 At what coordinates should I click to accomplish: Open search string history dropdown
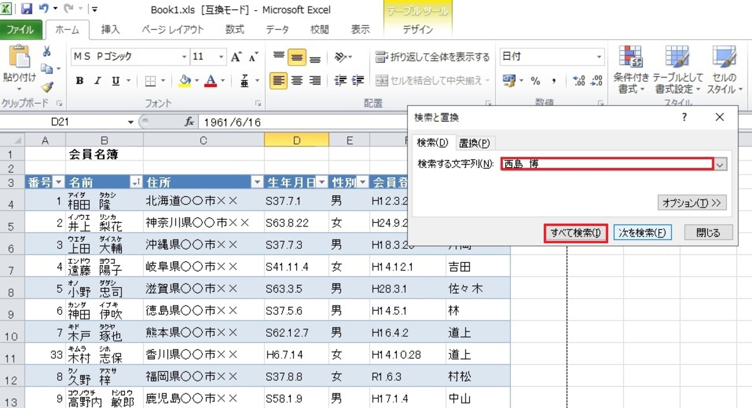coord(720,164)
